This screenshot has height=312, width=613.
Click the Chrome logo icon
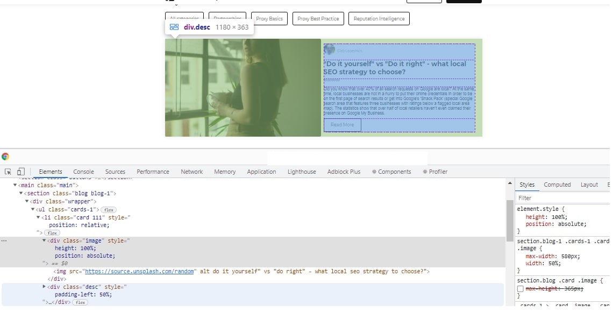tap(5, 157)
